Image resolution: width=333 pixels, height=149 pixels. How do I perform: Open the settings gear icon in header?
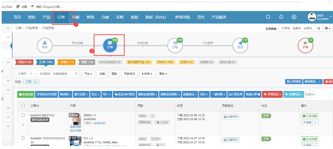(294, 17)
